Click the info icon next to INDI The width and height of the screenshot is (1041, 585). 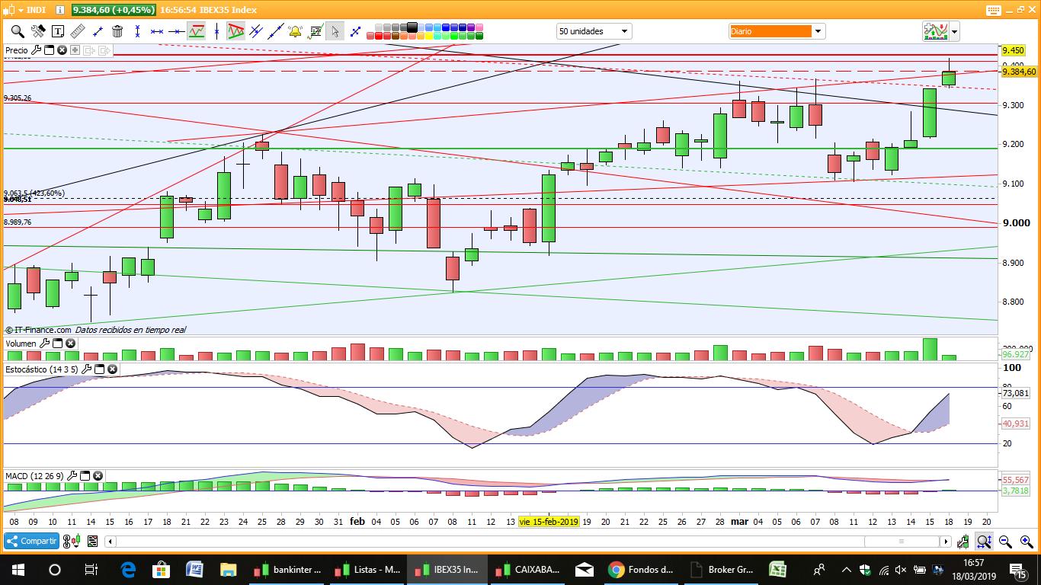pyautogui.click(x=61, y=10)
